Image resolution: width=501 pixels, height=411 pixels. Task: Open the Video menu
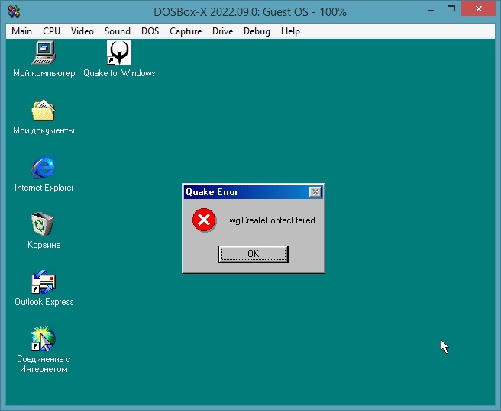(x=82, y=31)
